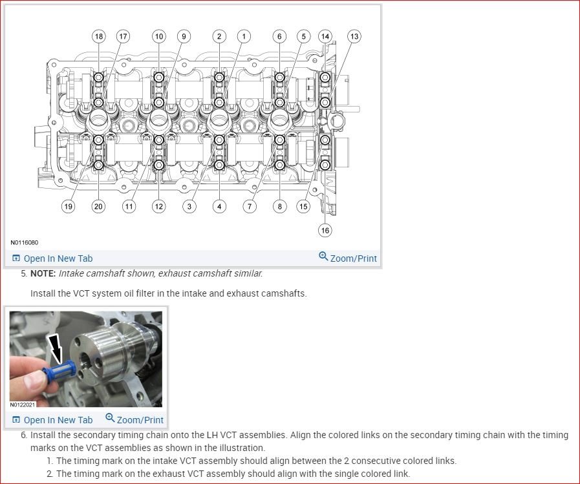Click substep 2 about exhaust VCT assembly
Viewport: 580px width, 484px height.
[233, 474]
